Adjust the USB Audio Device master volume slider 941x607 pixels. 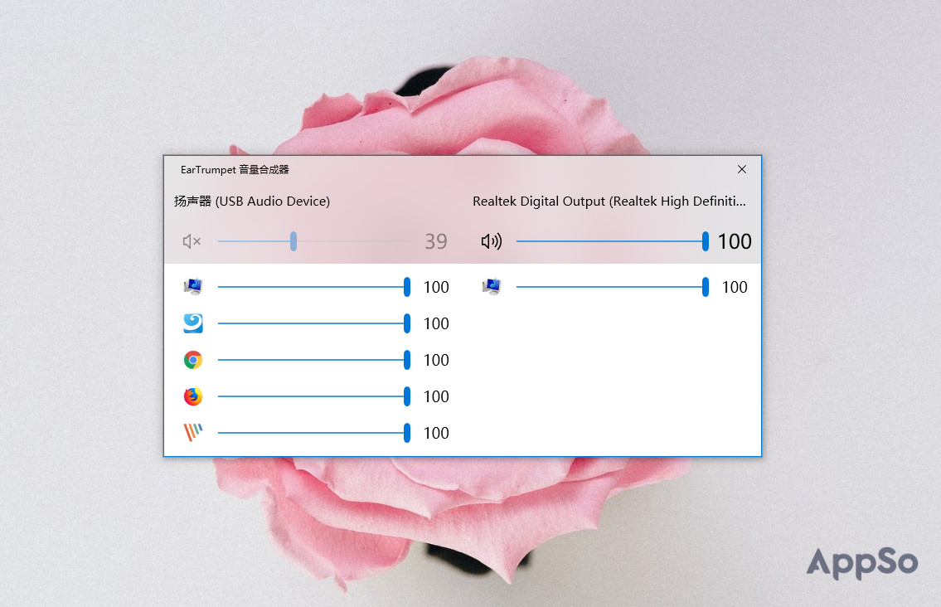[x=314, y=241]
